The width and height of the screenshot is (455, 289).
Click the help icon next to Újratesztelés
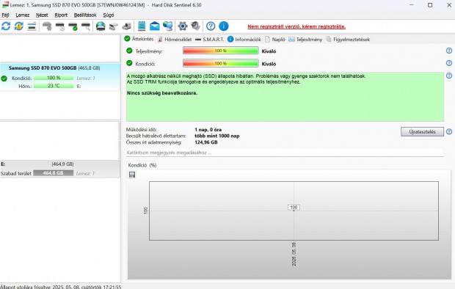pos(449,132)
